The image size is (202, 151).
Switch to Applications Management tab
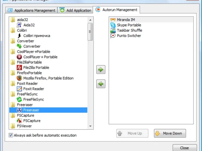(31, 10)
